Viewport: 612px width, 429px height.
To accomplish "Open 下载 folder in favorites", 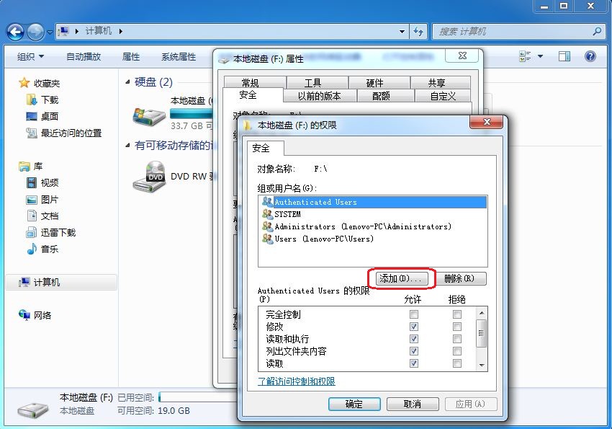I will (x=49, y=99).
